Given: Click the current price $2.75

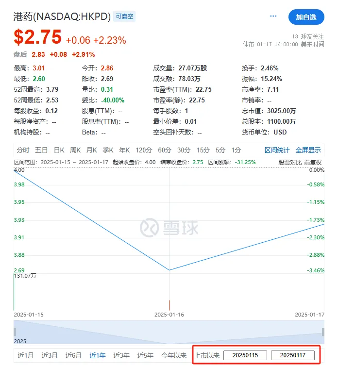Looking at the screenshot, I should 38,37.
